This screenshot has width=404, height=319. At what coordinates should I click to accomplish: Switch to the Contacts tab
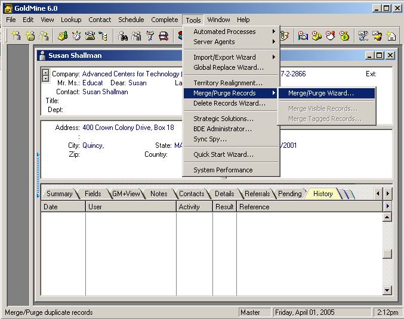[x=192, y=194]
